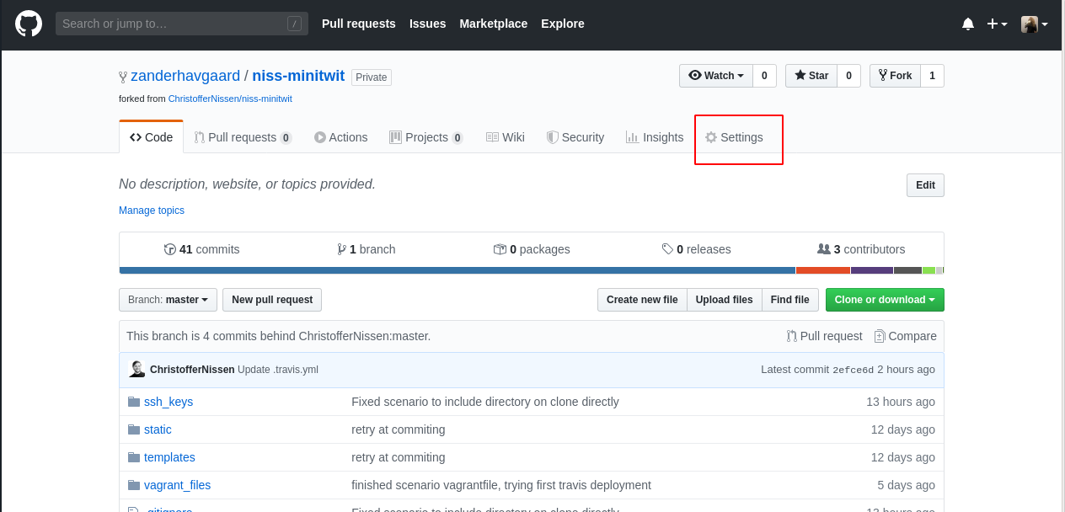
Task: Open the plus create-new dropdown
Action: pos(998,24)
